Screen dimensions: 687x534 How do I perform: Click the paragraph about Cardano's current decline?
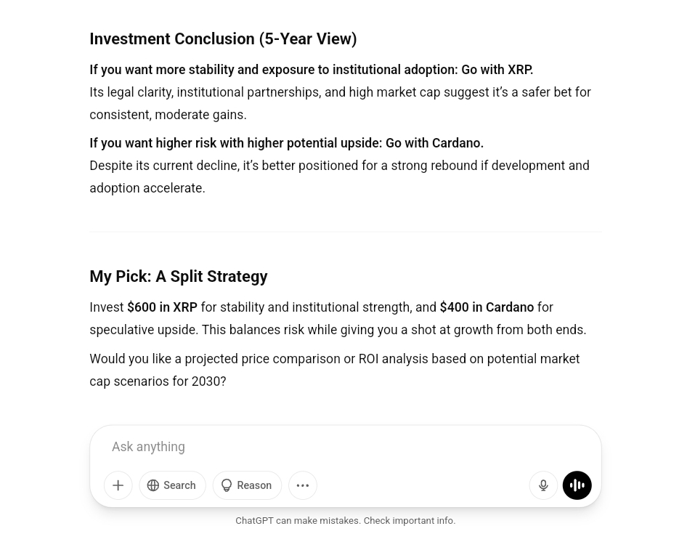coord(339,177)
